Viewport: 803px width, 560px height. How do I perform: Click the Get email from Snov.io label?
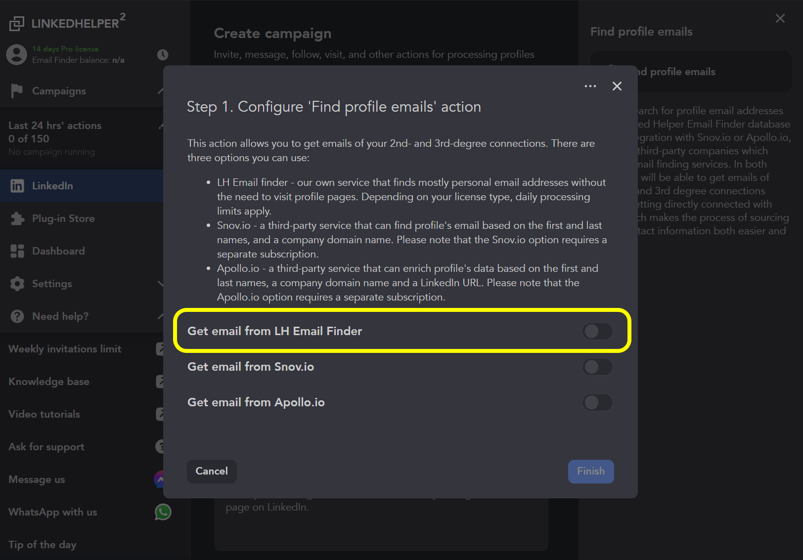[x=251, y=367]
